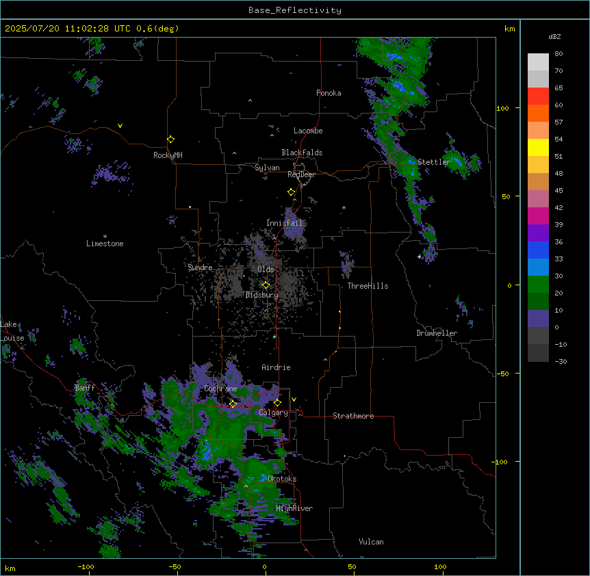The width and height of the screenshot is (590, 576).
Task: Click the ThreeHills city label
Action: 368,286
